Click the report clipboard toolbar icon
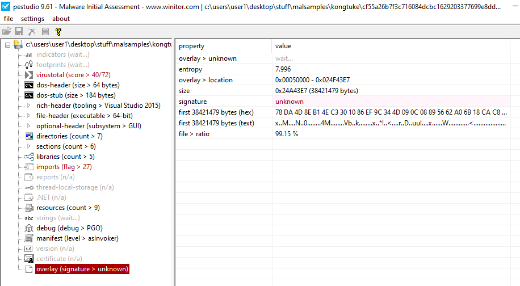This screenshot has height=286, width=520. [45, 31]
